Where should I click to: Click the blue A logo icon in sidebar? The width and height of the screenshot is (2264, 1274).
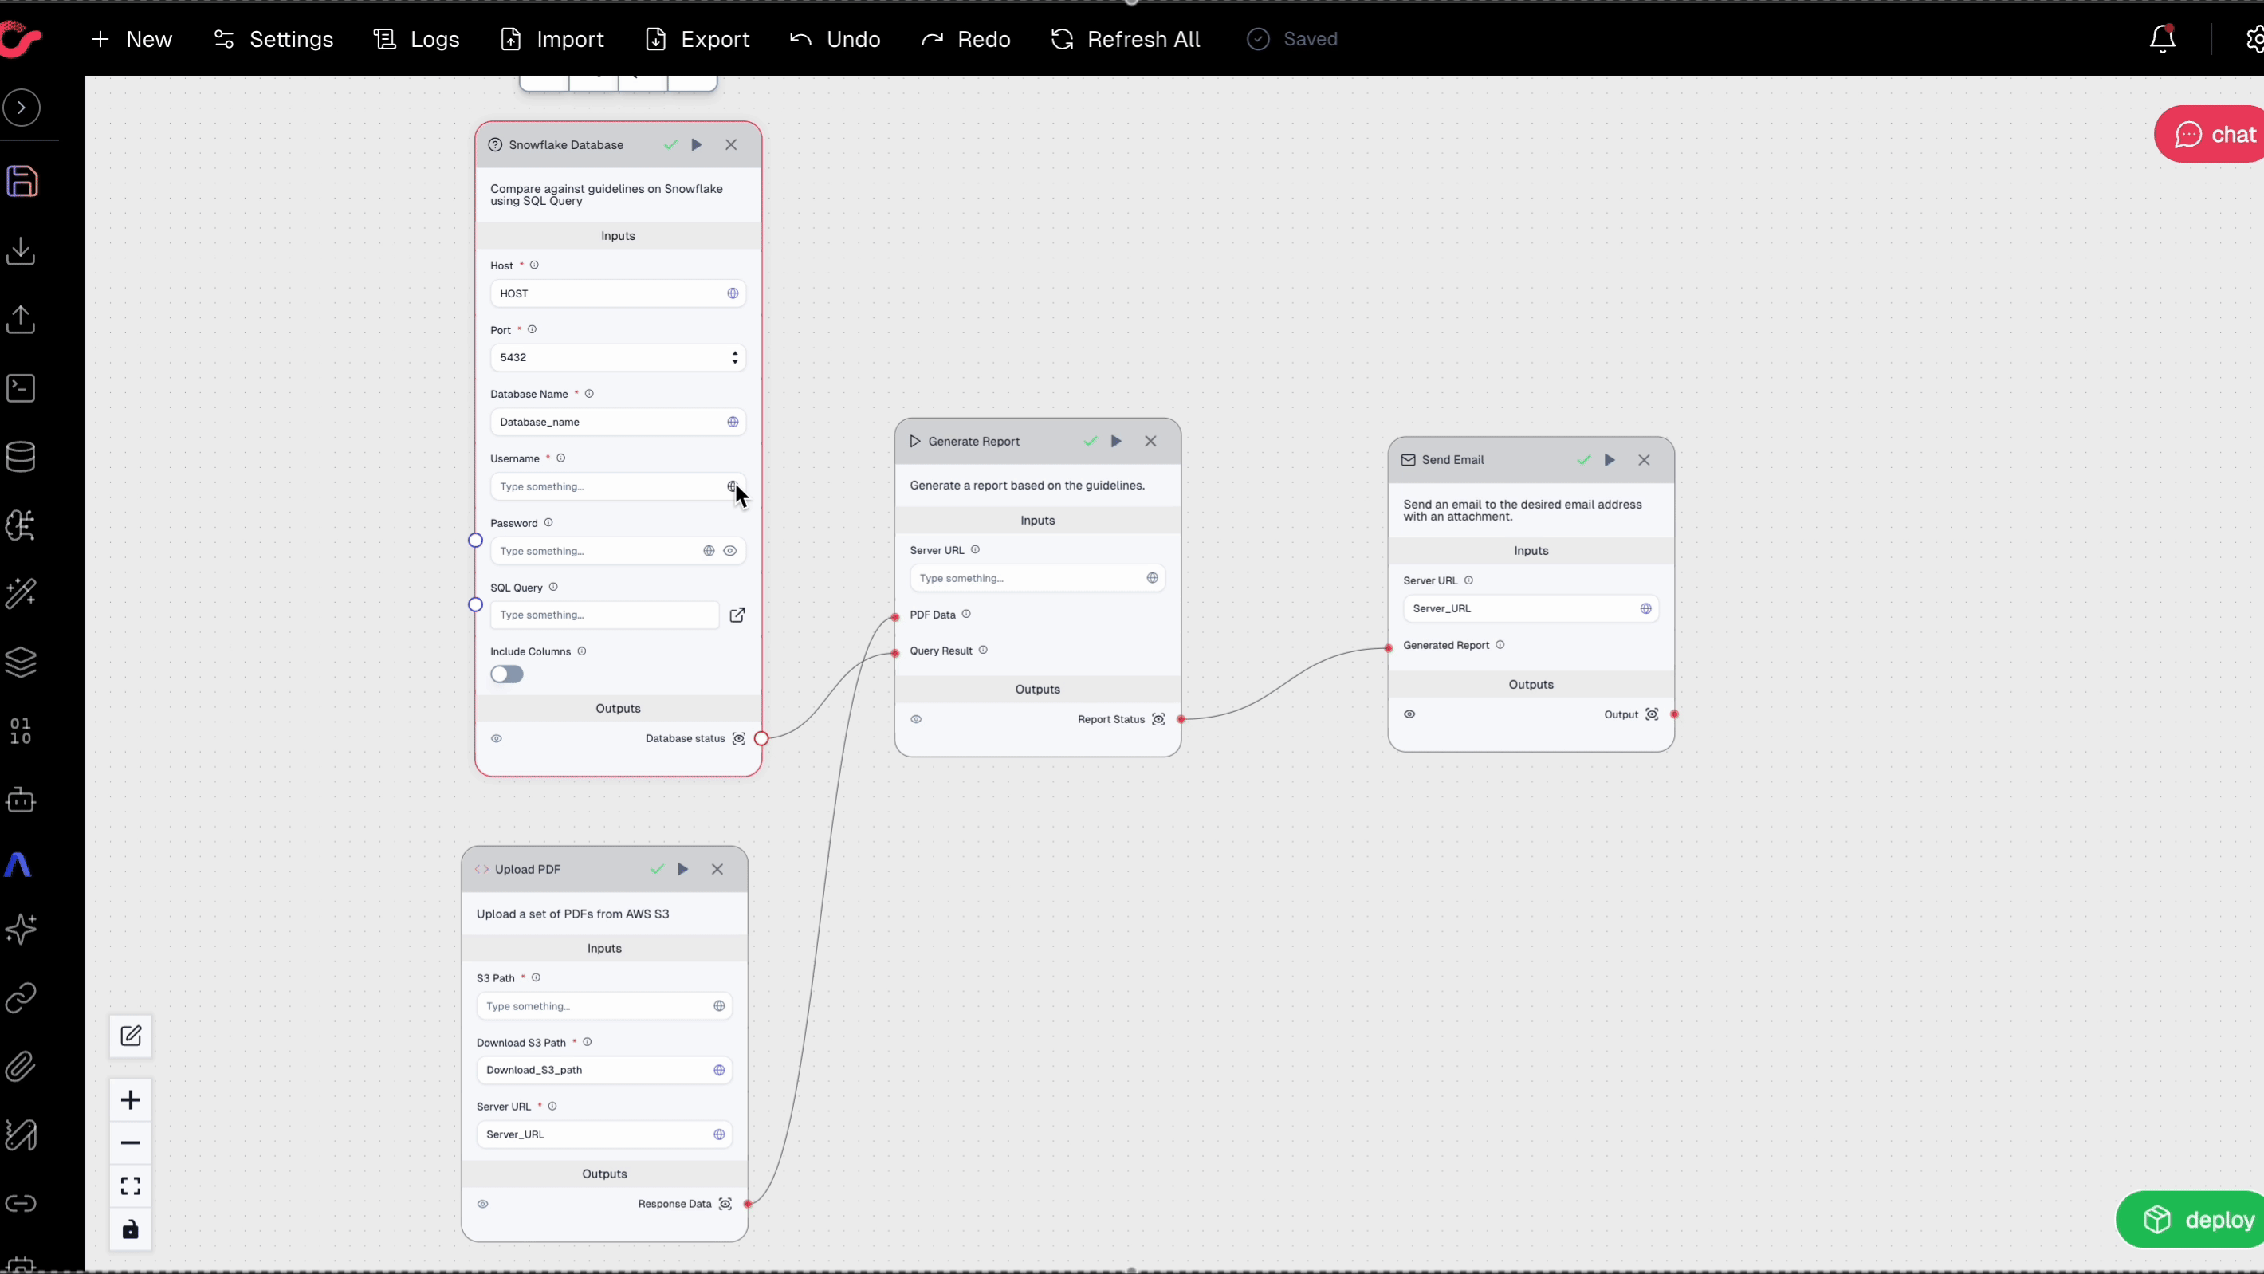click(18, 865)
